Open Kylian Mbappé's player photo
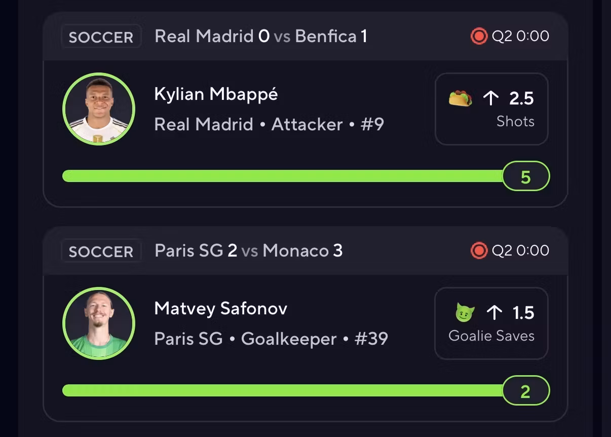611x437 pixels. (99, 109)
